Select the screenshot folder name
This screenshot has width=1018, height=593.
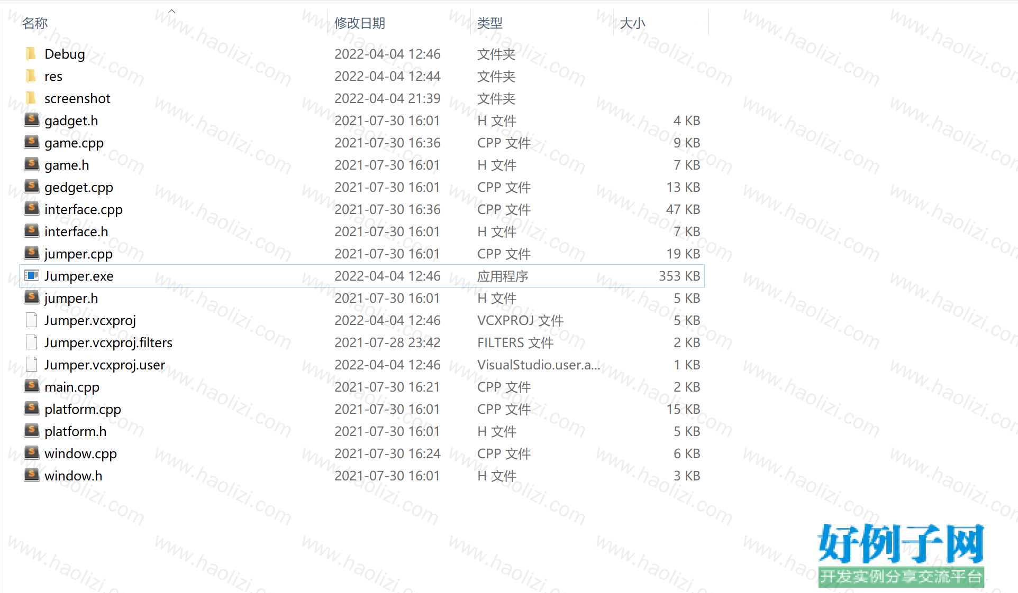[x=78, y=98]
